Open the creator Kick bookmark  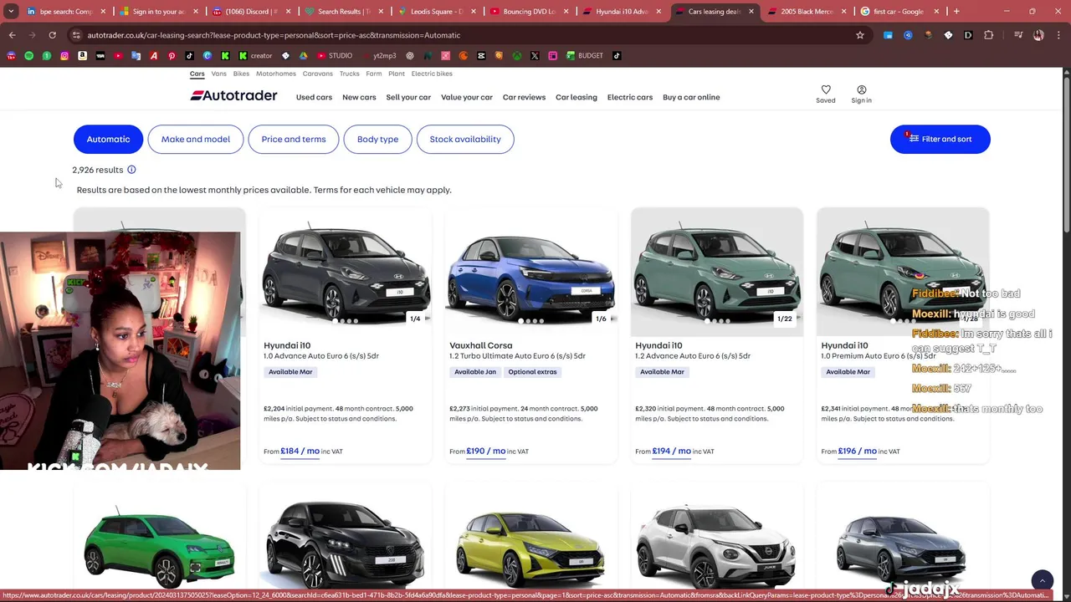255,55
